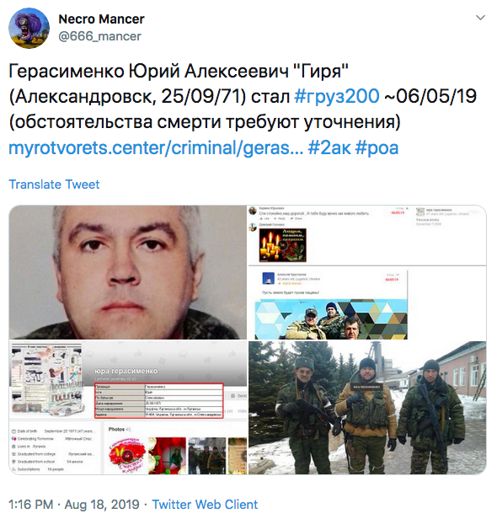Viewport: 497px width, 519px height.
Task: Click the Photos section heading in the profile image
Action: click(116, 430)
